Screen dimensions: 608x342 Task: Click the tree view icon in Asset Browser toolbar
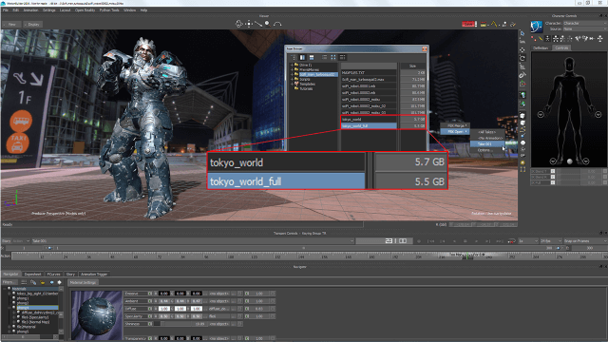(294, 57)
